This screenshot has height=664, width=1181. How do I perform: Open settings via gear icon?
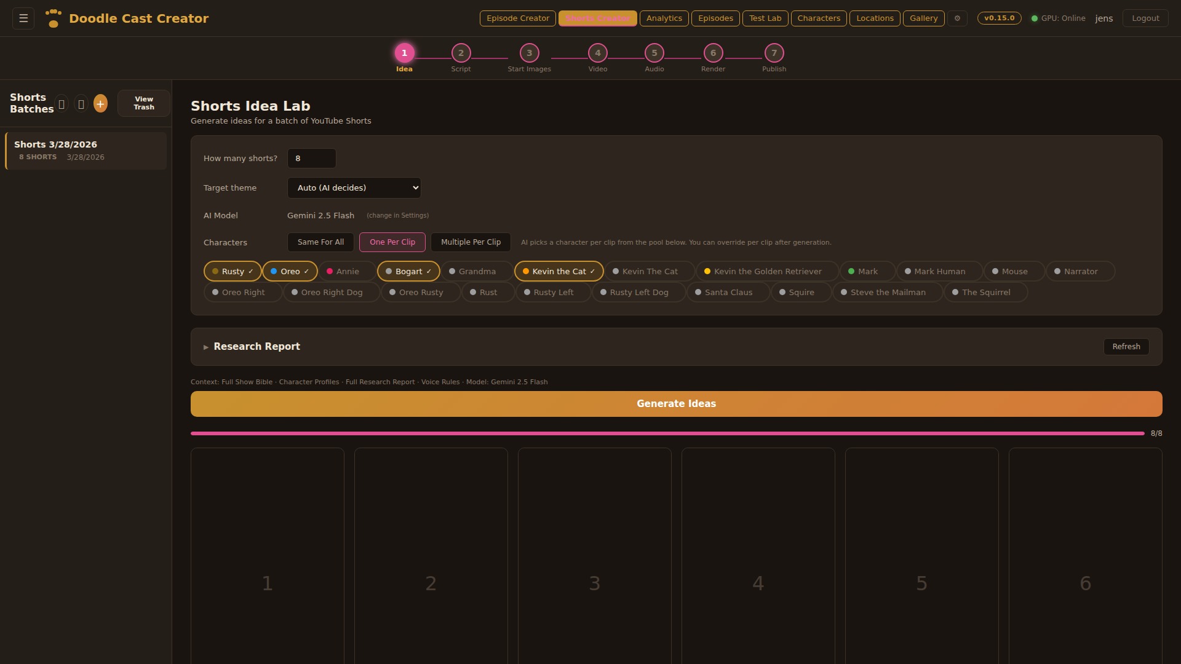(x=957, y=18)
